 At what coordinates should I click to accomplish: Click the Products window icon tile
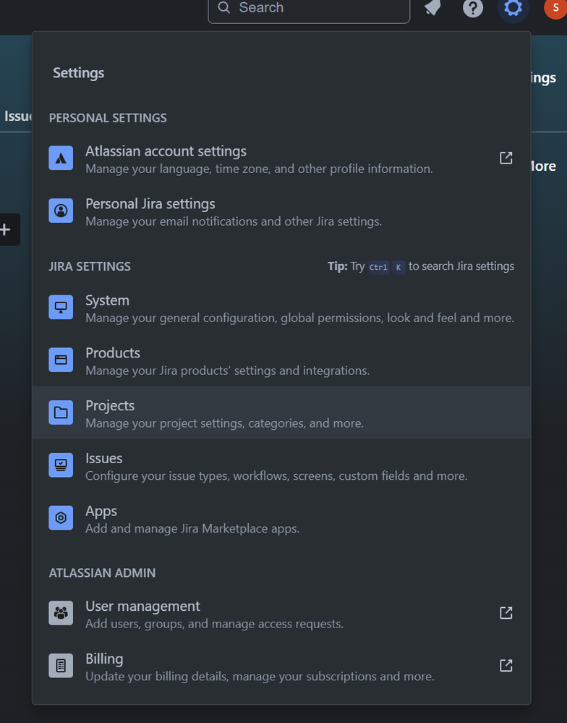(x=61, y=360)
